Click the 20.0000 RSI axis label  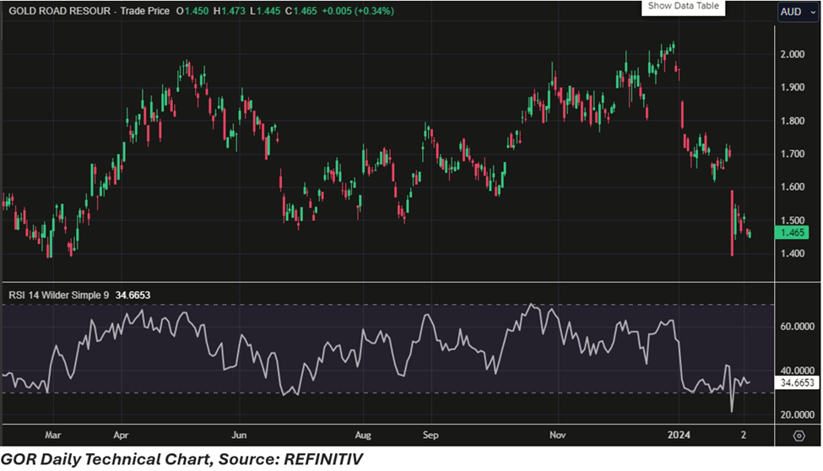pyautogui.click(x=798, y=414)
